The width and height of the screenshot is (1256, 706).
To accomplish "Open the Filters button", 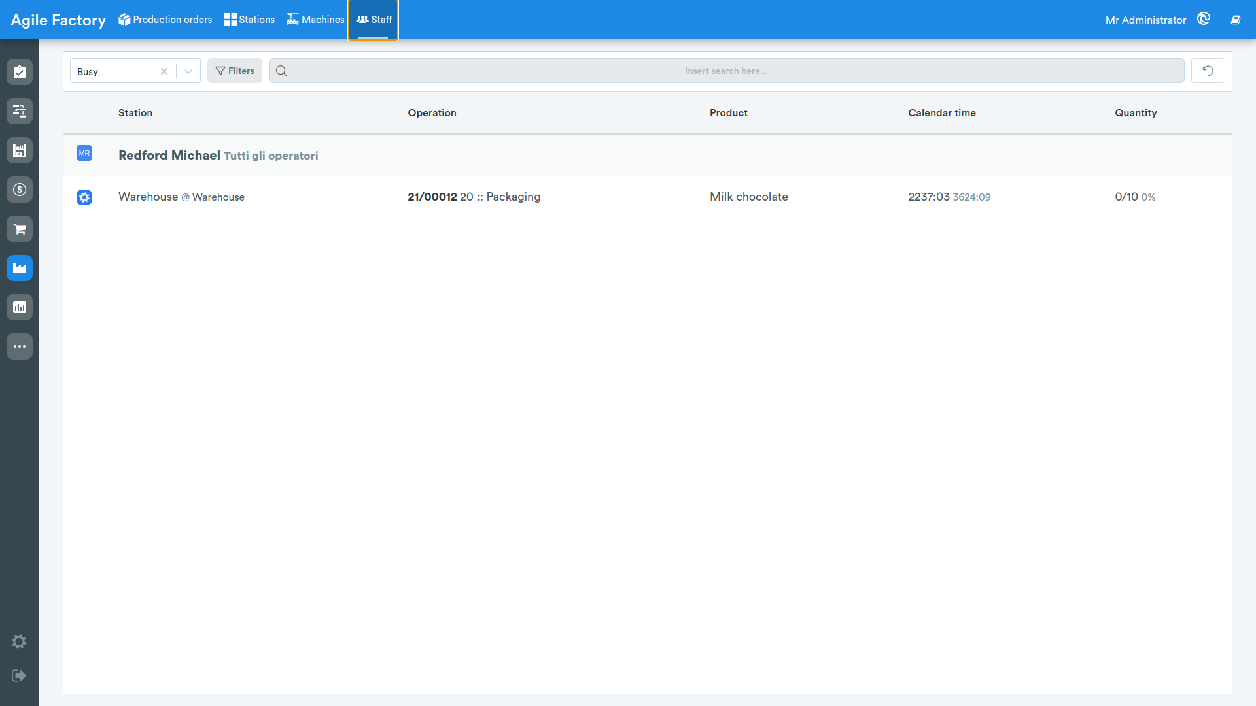I will [x=235, y=71].
